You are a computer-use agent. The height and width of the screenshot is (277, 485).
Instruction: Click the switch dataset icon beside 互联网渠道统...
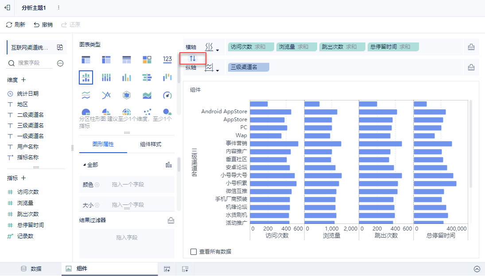[60, 47]
